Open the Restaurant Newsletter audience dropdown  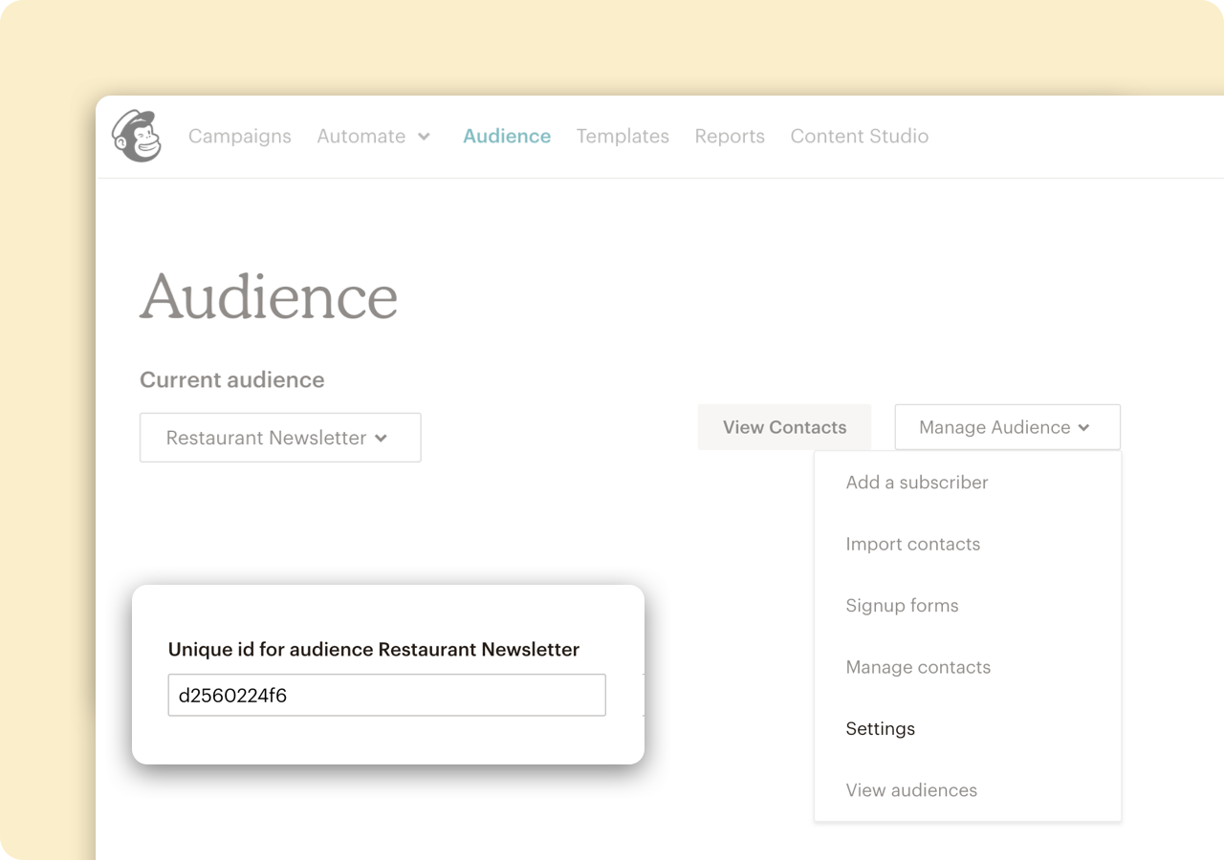[x=280, y=438]
